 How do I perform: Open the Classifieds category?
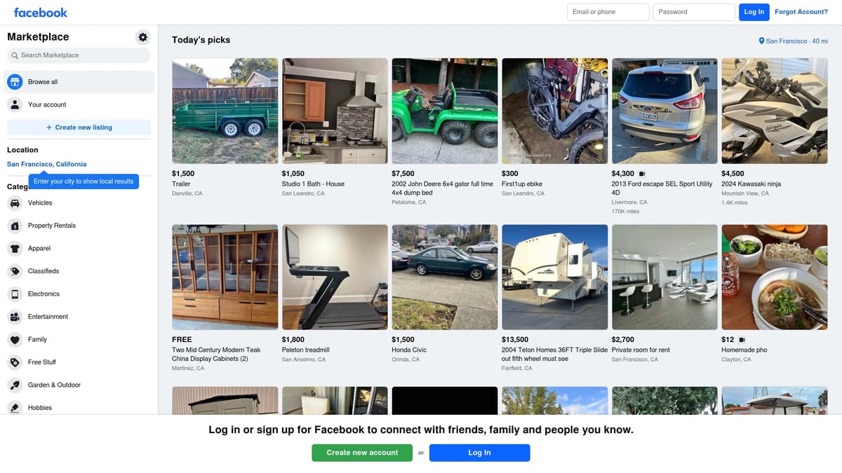[44, 271]
